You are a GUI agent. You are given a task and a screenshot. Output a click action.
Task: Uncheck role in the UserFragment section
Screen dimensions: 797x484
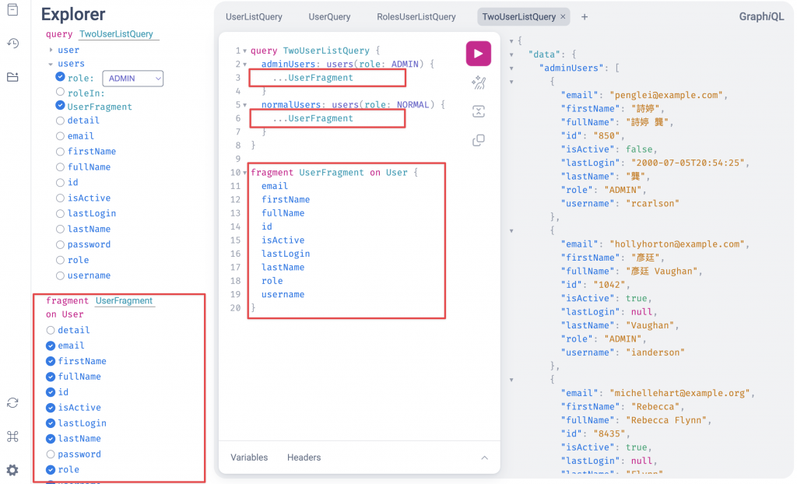click(51, 470)
